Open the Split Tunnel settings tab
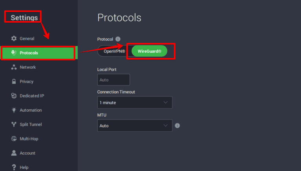 (x=31, y=125)
